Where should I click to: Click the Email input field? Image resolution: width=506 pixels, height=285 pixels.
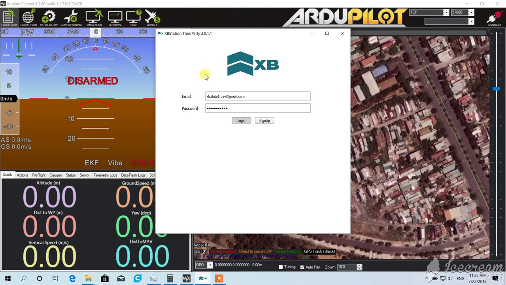point(258,96)
